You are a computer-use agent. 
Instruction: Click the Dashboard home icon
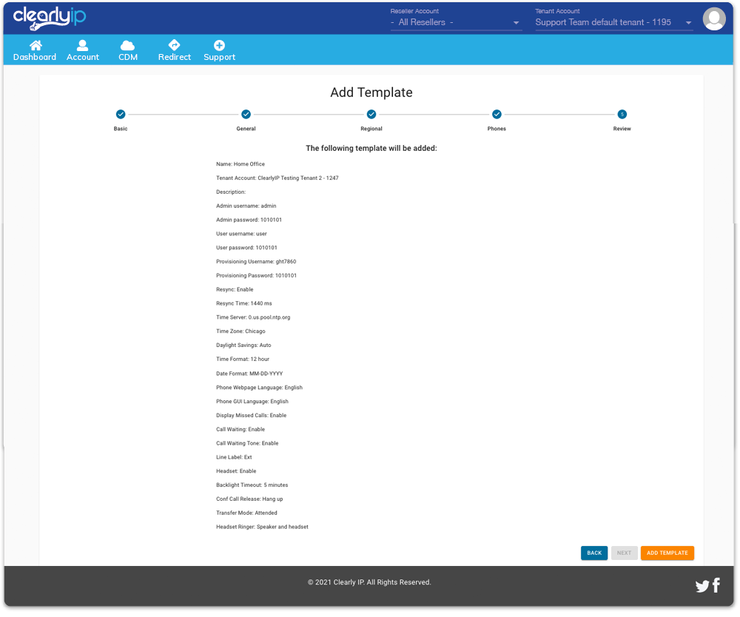coord(35,46)
